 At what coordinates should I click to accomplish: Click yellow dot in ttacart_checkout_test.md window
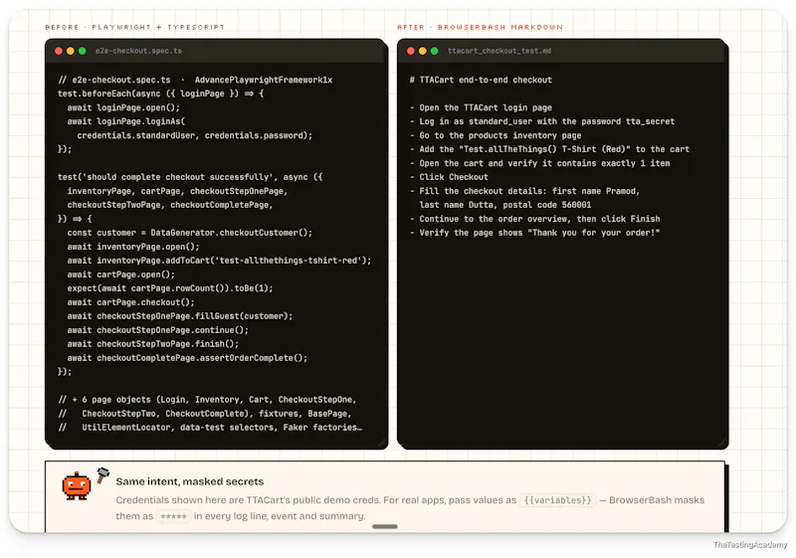pos(422,51)
